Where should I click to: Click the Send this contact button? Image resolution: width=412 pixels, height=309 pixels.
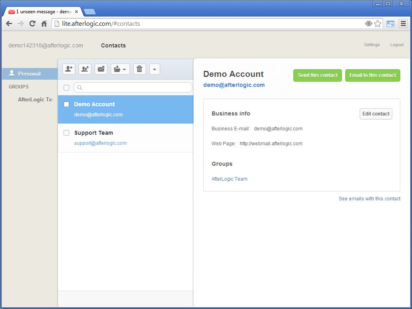click(318, 75)
